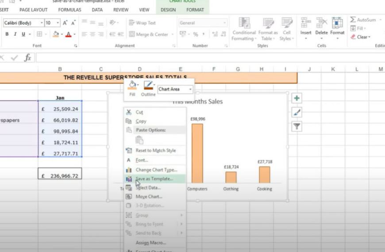Click the Format cells button
The image size is (385, 252).
click(337, 28)
